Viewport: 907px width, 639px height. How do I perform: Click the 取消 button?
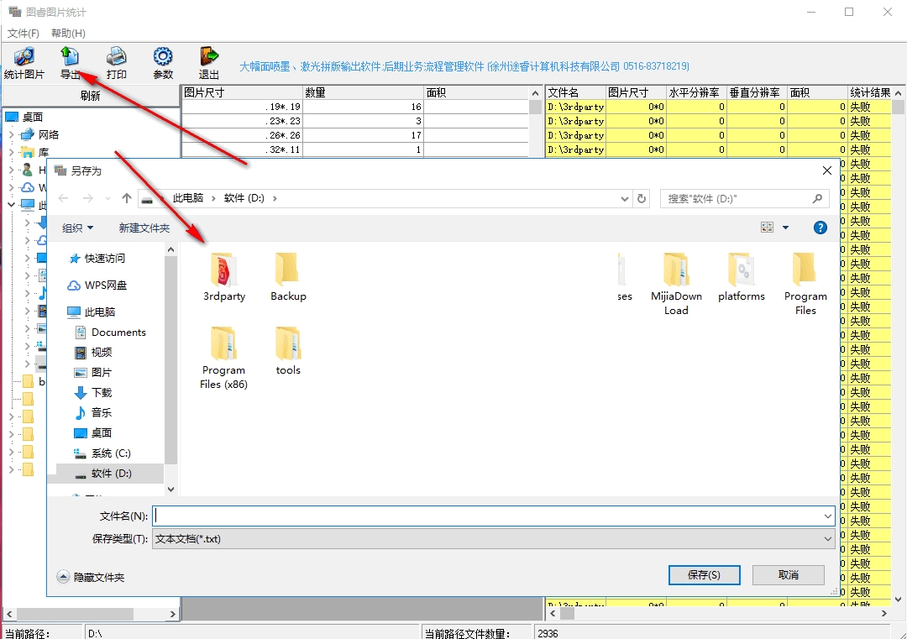pyautogui.click(x=788, y=575)
